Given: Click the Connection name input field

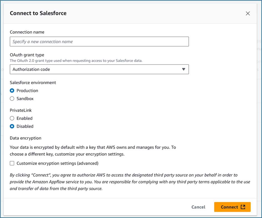Looking at the screenshot, I should tap(99, 42).
